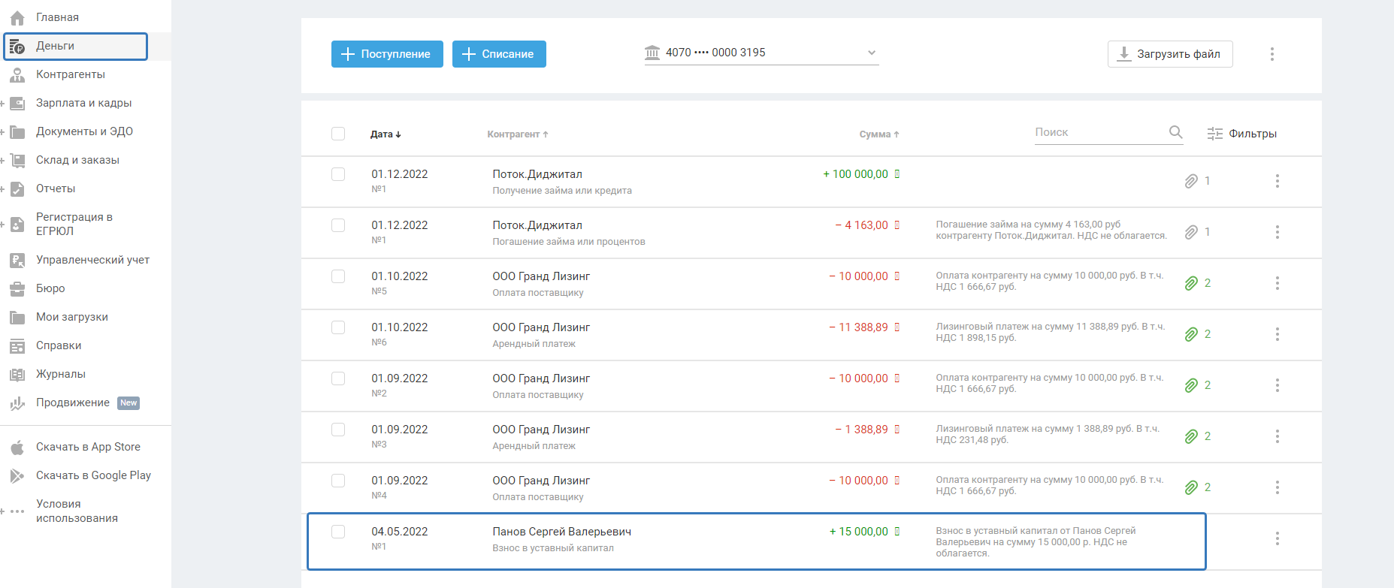Go to Управленческий учет section
Screen dimensions: 1394x588
pyautogui.click(x=92, y=260)
